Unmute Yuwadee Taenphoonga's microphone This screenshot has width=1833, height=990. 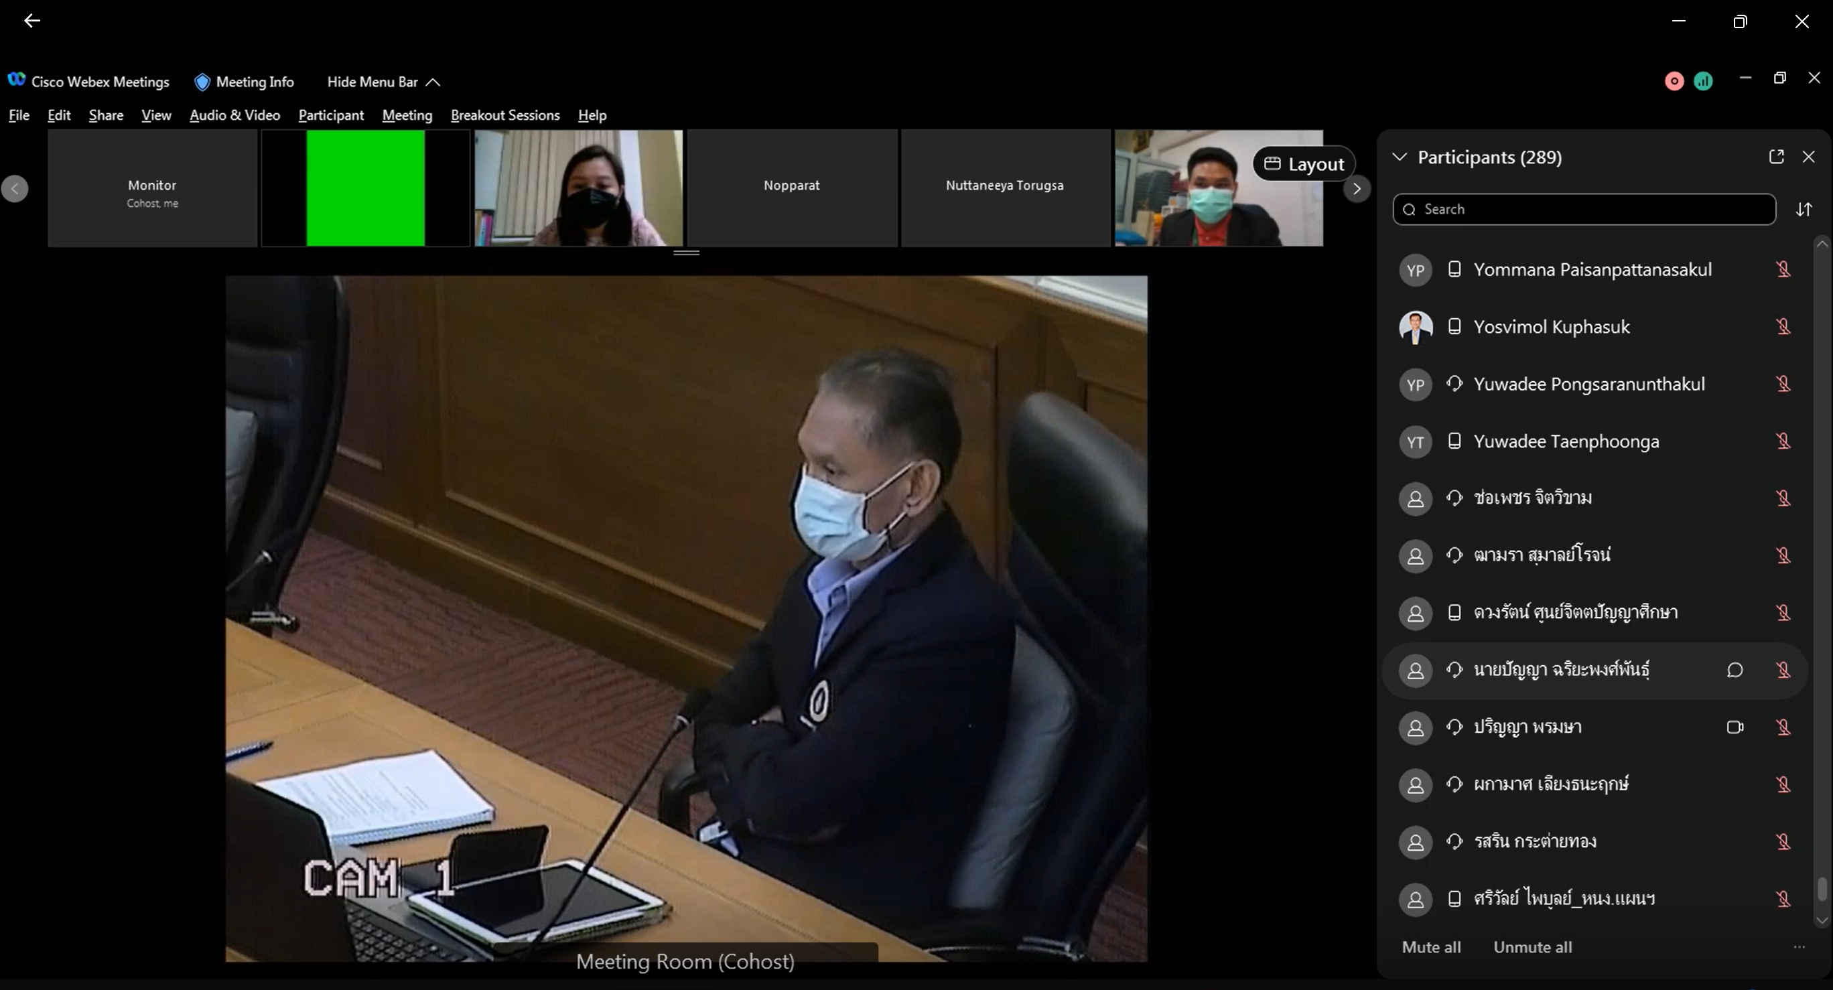click(x=1783, y=441)
